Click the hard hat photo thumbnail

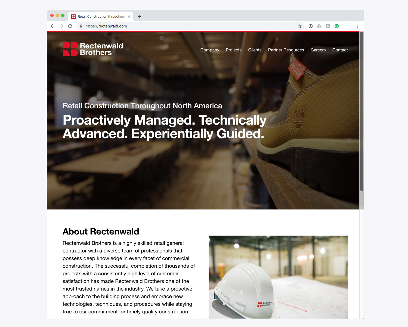(278, 277)
